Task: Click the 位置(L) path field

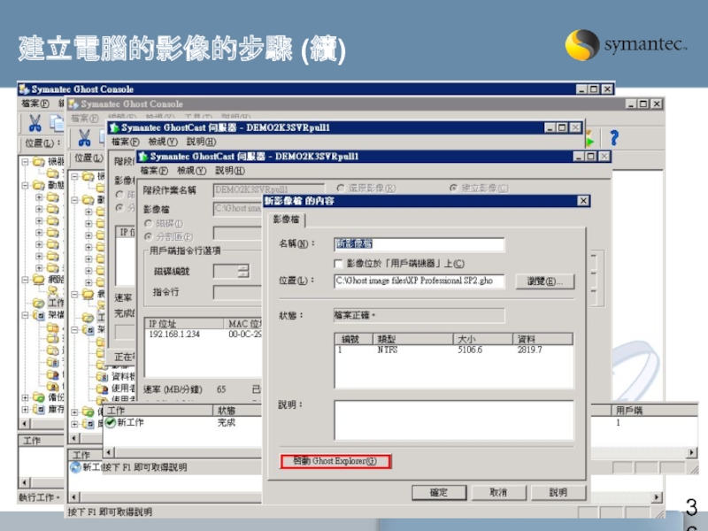Action: tap(419, 281)
